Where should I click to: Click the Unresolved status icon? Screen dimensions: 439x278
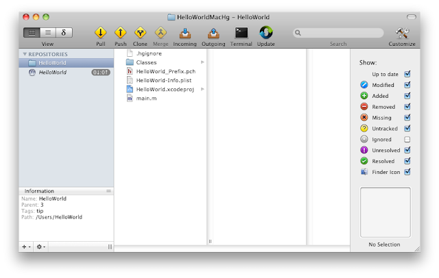tap(364, 150)
